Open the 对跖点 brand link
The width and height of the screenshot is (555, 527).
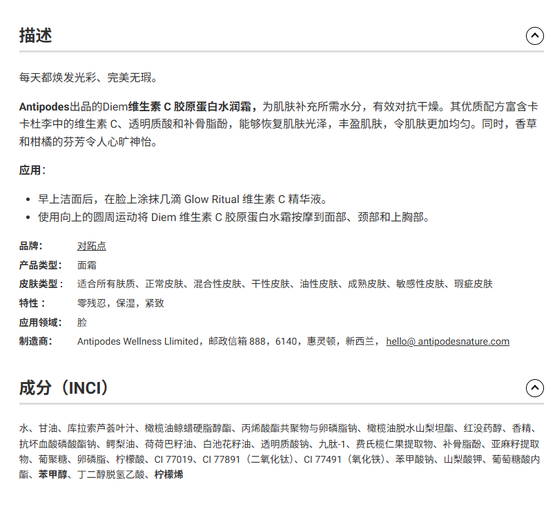pos(91,246)
